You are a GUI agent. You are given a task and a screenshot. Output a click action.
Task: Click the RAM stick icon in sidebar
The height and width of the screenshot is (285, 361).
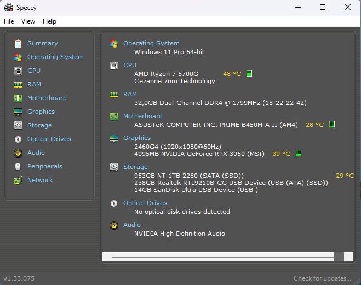[x=18, y=85]
